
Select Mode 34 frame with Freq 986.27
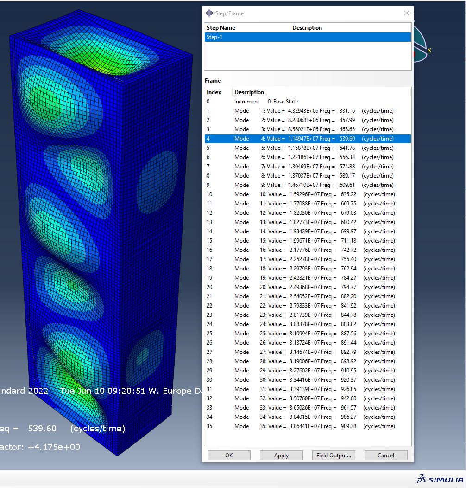(x=308, y=417)
